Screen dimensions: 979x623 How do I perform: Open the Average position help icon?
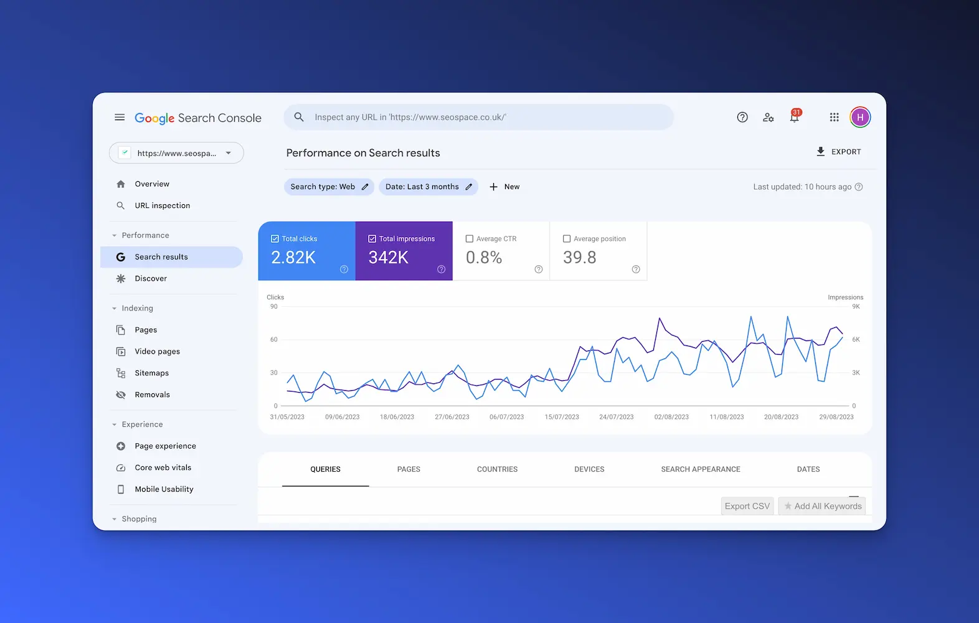pos(636,269)
